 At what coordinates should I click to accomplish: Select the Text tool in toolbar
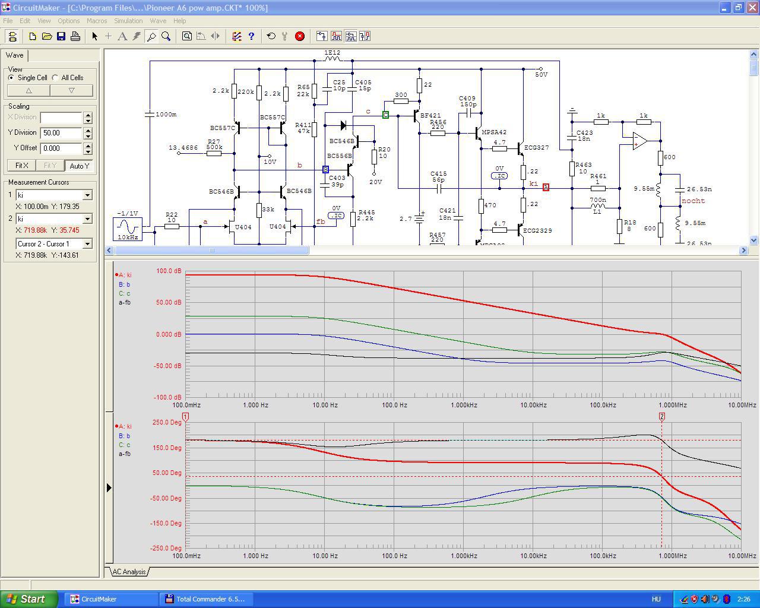coord(122,36)
